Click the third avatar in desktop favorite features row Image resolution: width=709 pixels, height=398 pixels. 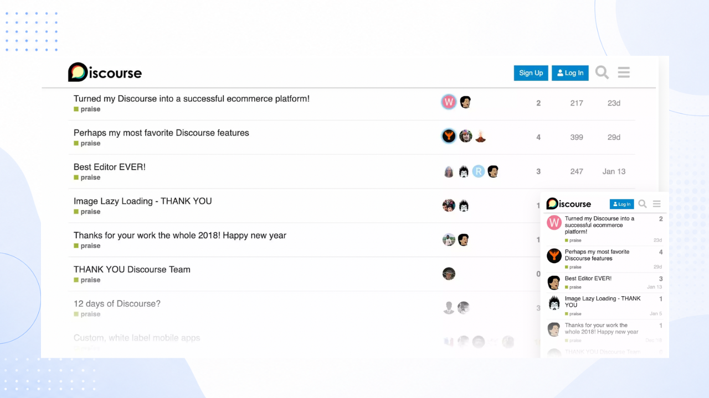[x=480, y=136]
